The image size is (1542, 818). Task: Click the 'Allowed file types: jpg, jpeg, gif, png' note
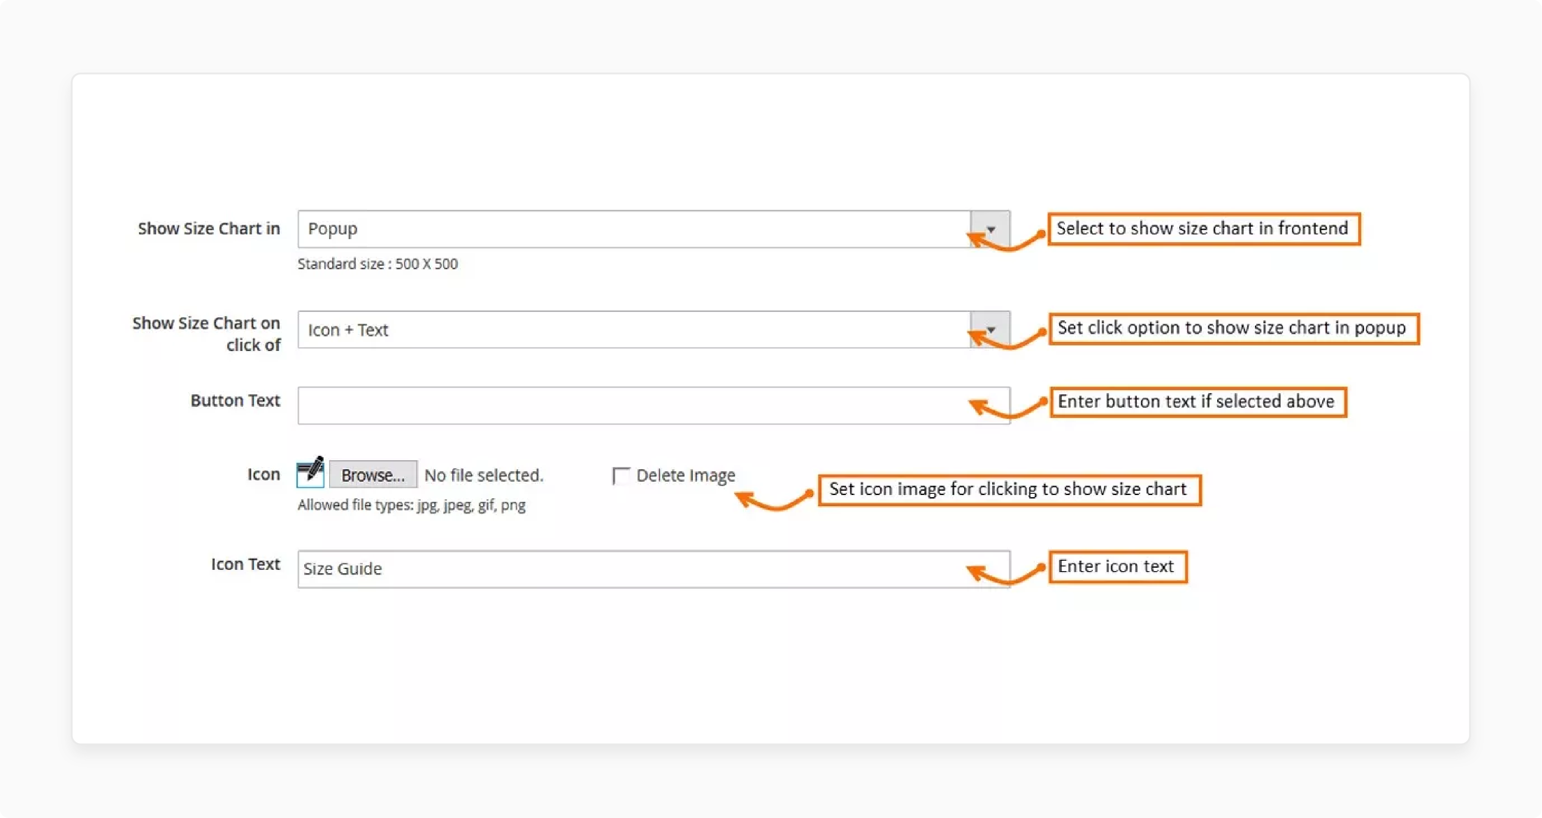412,505
